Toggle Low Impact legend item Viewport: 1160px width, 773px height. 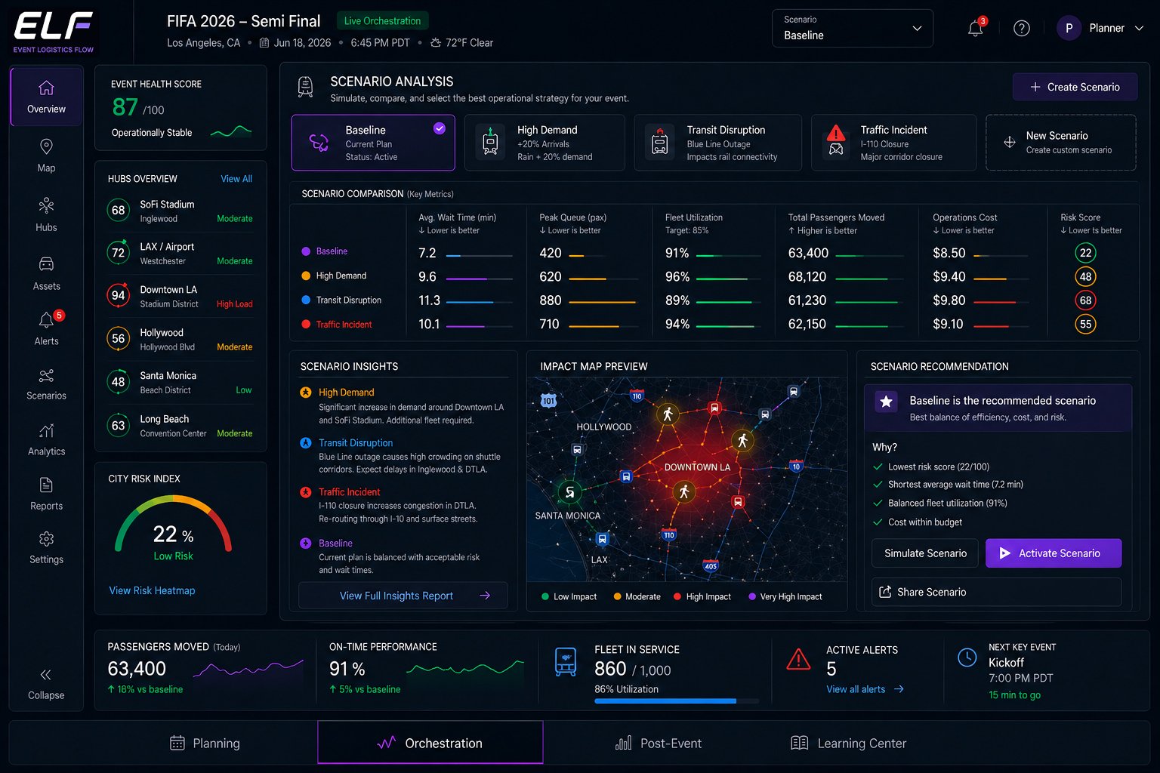(569, 596)
